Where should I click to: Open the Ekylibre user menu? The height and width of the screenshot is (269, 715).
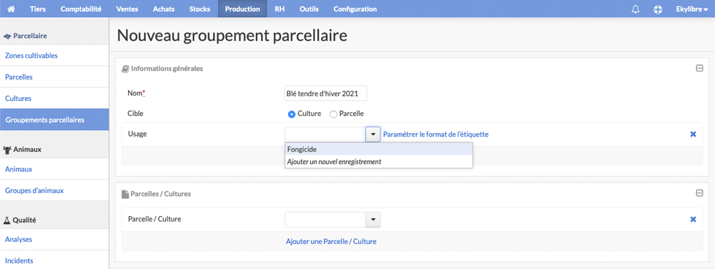pyautogui.click(x=691, y=9)
